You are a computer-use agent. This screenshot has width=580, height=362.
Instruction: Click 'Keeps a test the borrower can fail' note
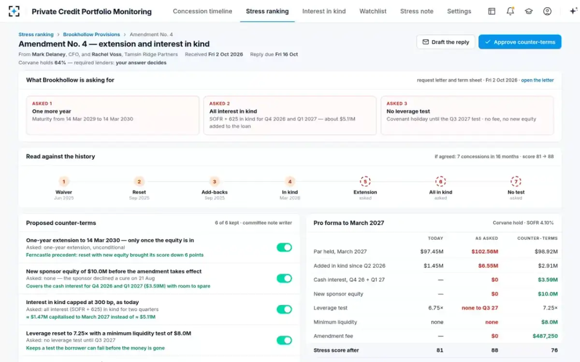pyautogui.click(x=95, y=348)
